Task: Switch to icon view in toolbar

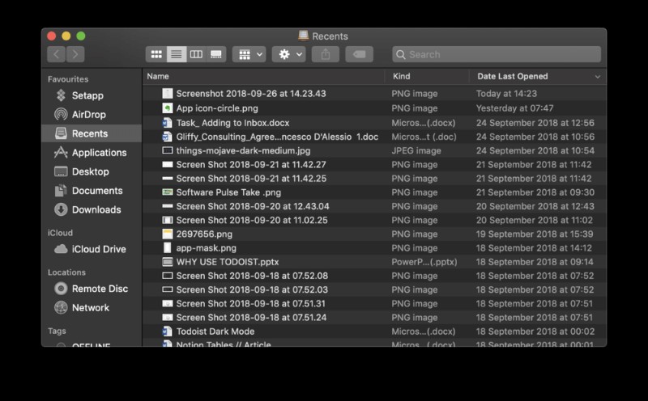Action: click(x=156, y=54)
